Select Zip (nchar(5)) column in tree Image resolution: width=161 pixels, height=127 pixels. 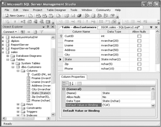tap(41, 97)
